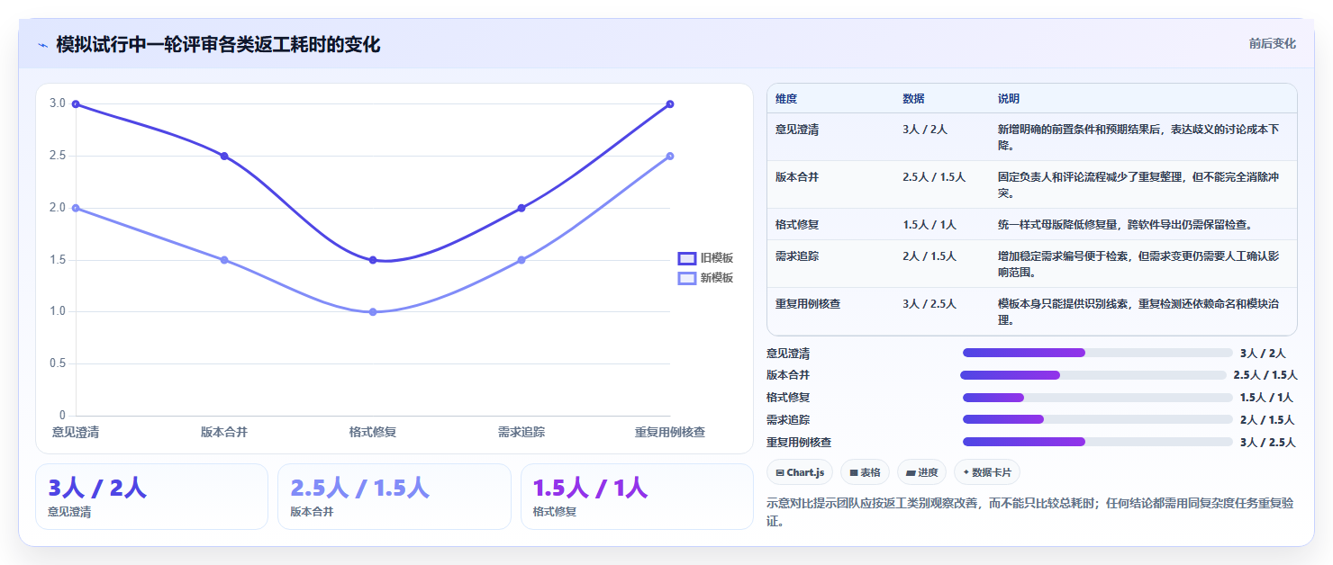The image size is (1333, 565).
Task: Click 旧模板 data point at 重复用例核查
Action: [x=670, y=104]
